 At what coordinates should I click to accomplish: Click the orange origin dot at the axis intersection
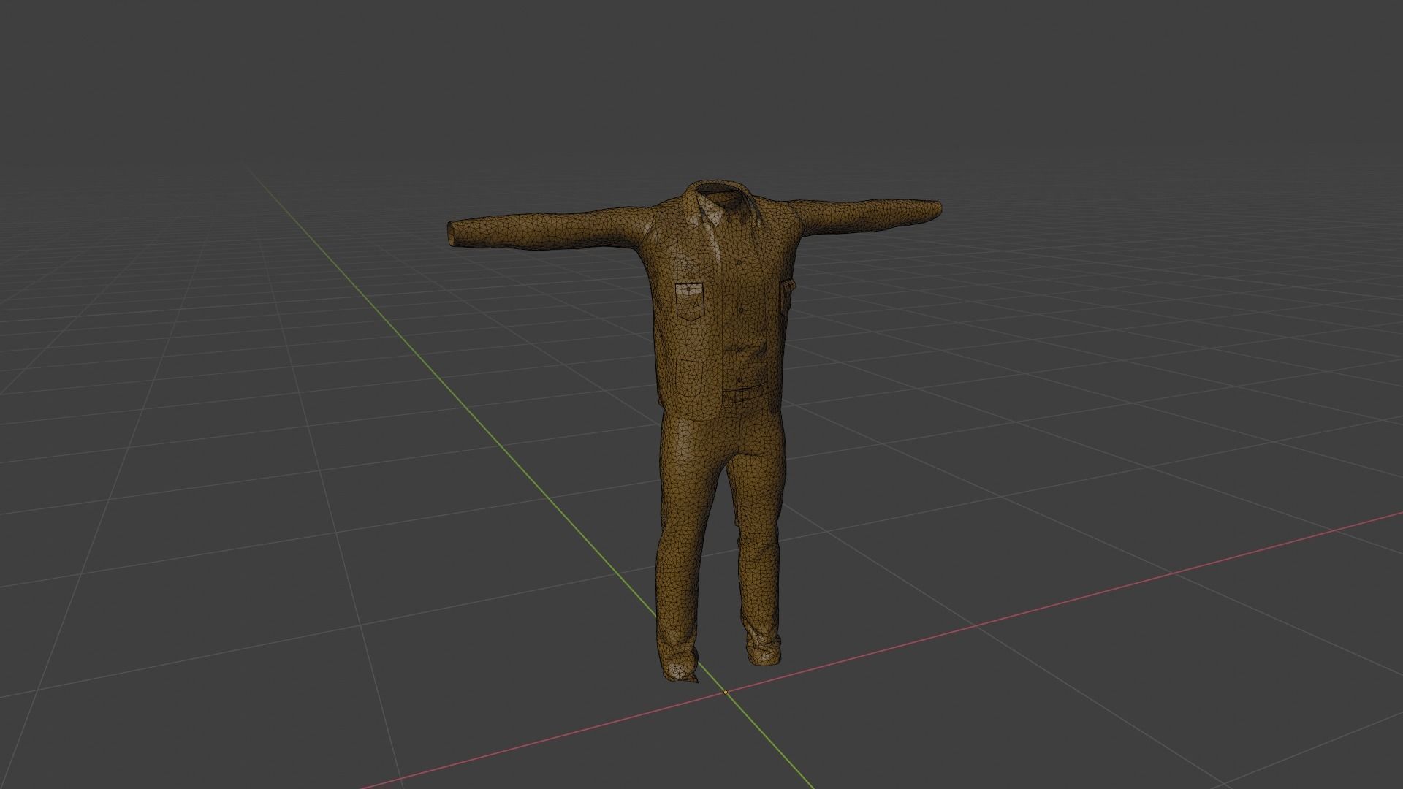tap(726, 692)
